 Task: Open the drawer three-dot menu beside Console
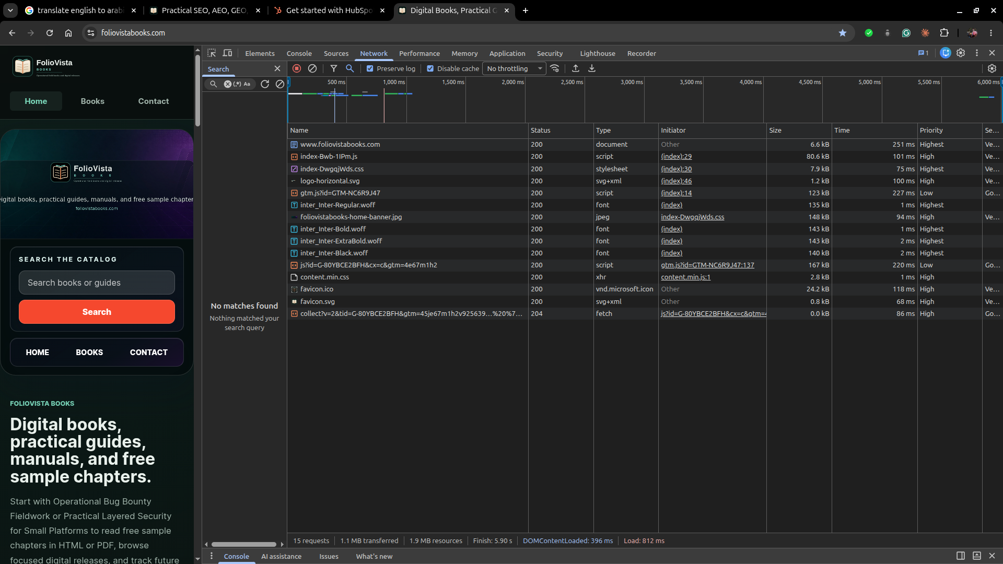coord(212,556)
